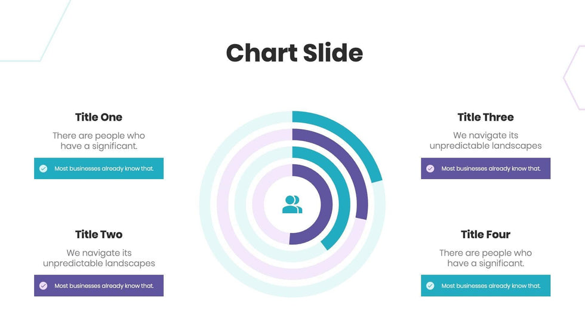Select the "Title Four" heading text
Viewport: 585px width, 329px height.
[x=485, y=234]
